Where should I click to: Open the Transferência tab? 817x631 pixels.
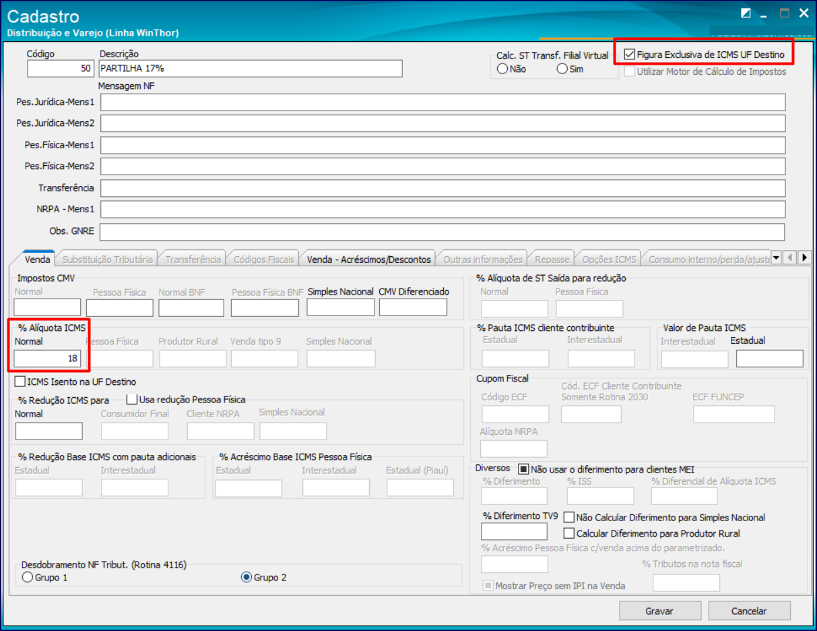click(193, 259)
